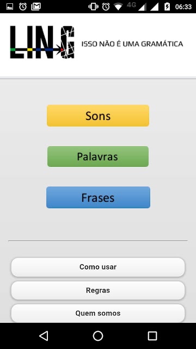The width and height of the screenshot is (196, 349).
Task: Tap the Android back navigation button
Action: pyautogui.click(x=44, y=336)
